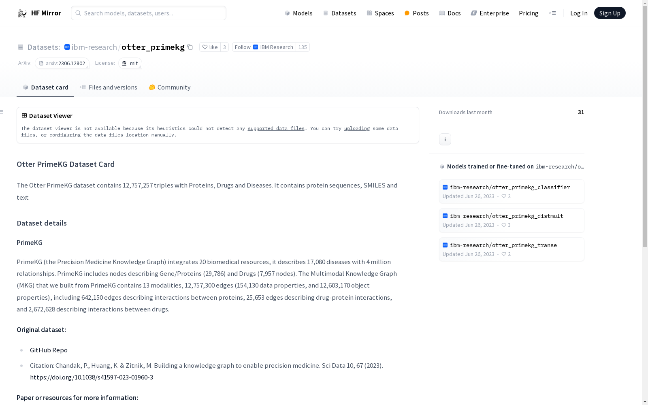Open the Enterprise page
This screenshot has width=648, height=405.
click(490, 13)
